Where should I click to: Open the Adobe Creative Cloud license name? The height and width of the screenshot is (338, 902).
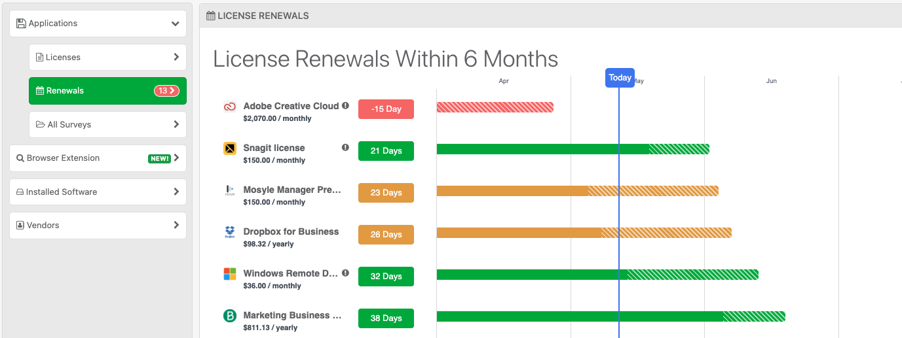click(291, 106)
